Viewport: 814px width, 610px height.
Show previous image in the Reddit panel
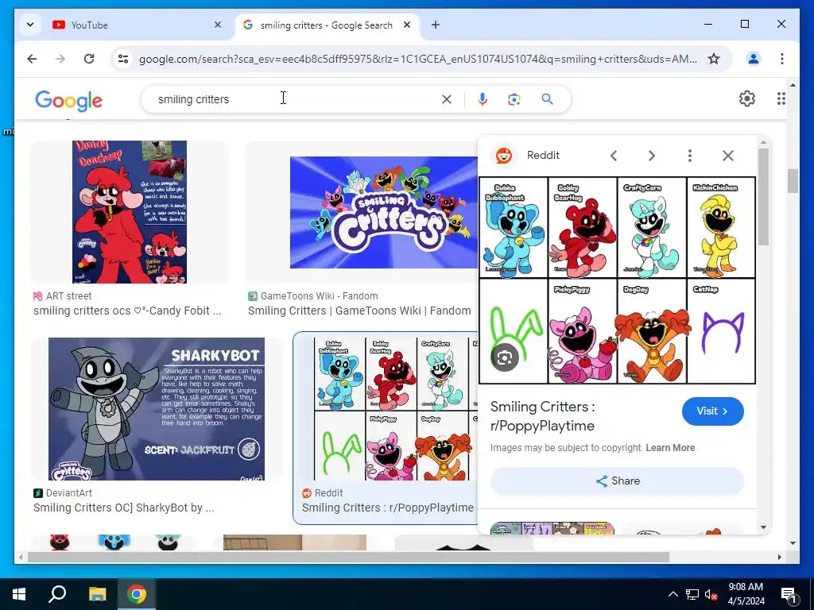coord(614,156)
